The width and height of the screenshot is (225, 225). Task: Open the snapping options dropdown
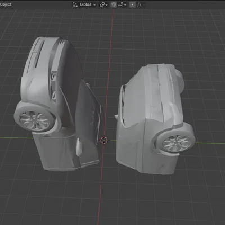(x=122, y=4)
